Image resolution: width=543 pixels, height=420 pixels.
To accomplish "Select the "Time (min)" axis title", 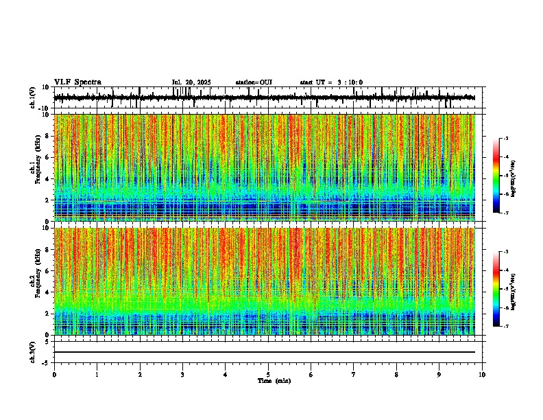I will click(274, 381).
